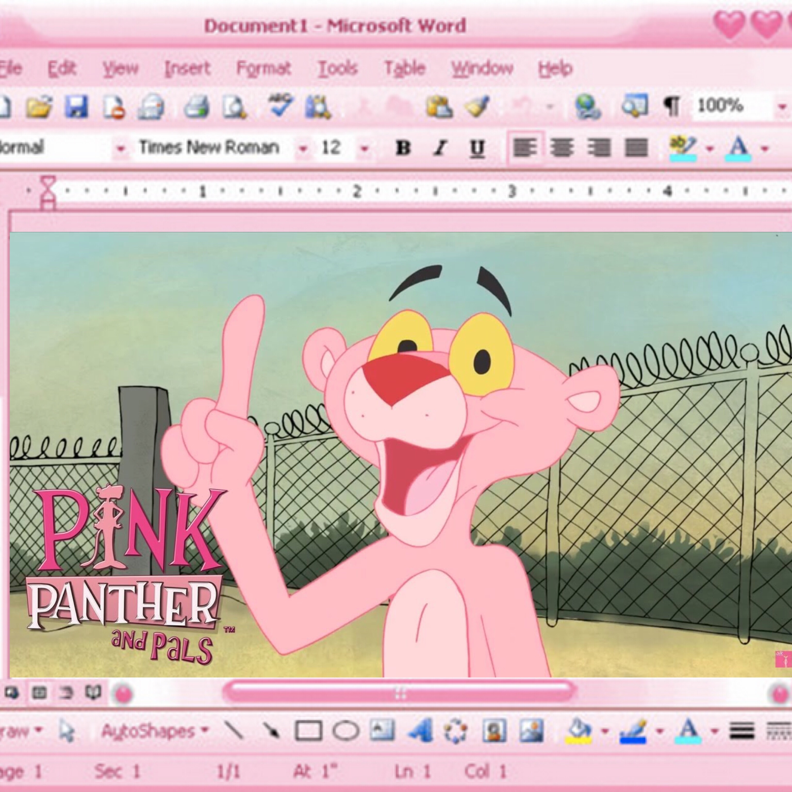Screen dimensions: 792x792
Task: Toggle Bold formatting
Action: [403, 147]
